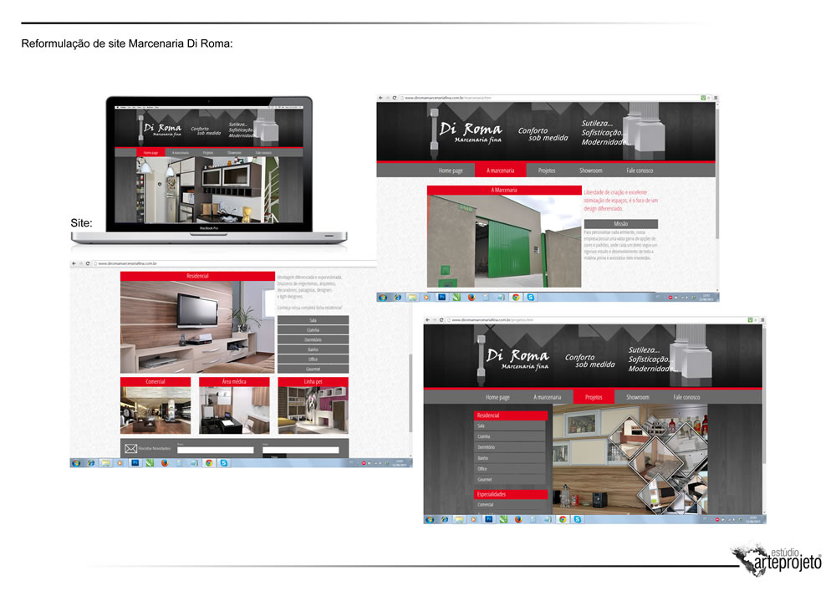This screenshot has height=591, width=836.
Task: Choose Gourmet in the Projetos sidebar
Action: [511, 480]
